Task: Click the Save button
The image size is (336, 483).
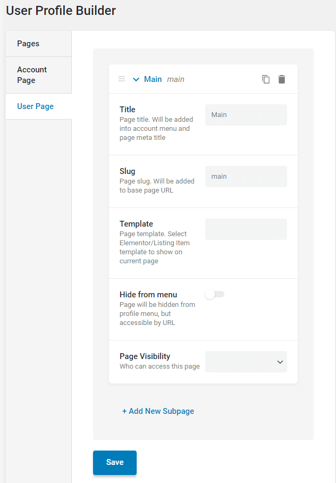Action: pyautogui.click(x=114, y=462)
